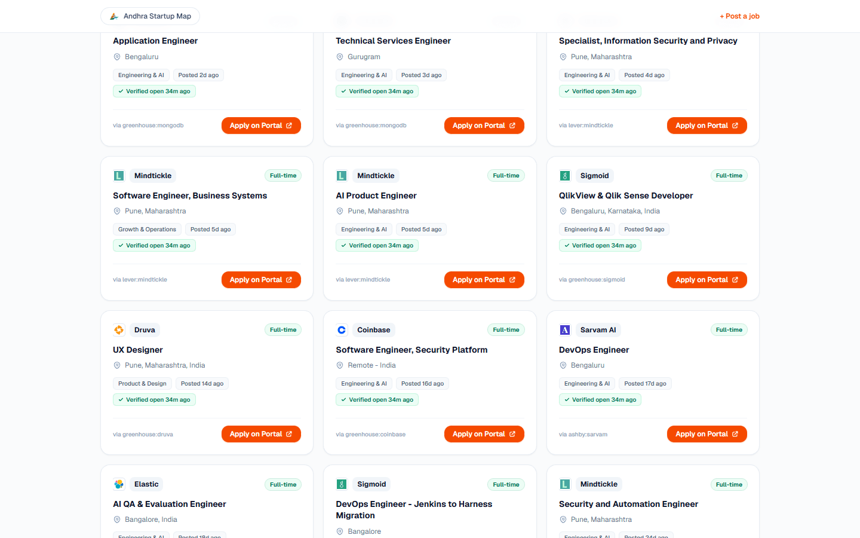
Task: Click Full-time badge on Druva card
Action: click(x=283, y=330)
